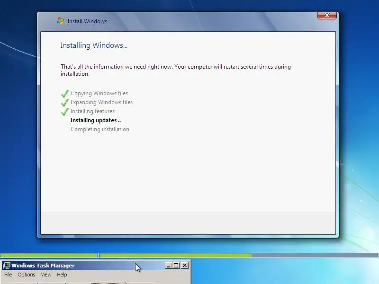Click the 'Copying Windows files' step text
Viewport: 379px width, 284px height.
tap(99, 93)
